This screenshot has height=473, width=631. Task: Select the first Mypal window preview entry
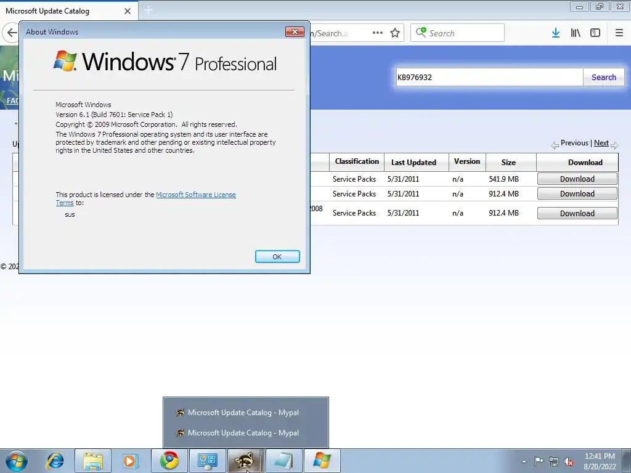[x=245, y=412]
